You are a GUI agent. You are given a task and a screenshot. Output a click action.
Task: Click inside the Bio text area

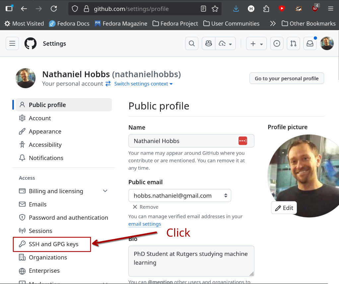pos(191,261)
